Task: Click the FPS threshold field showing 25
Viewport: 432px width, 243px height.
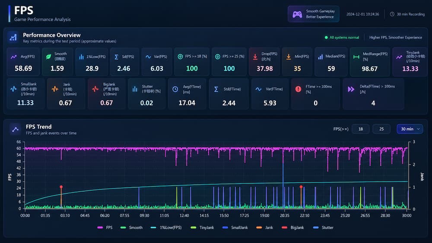Action: 381,129
